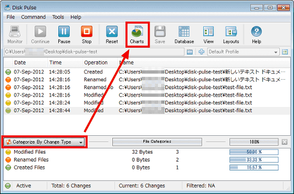
Task: Sort by the Operation column header
Action: 100,62
